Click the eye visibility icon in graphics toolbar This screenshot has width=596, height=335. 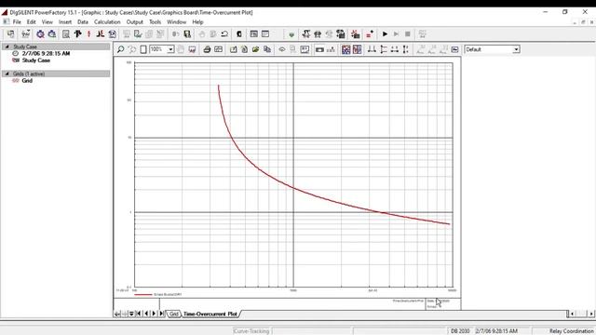[x=281, y=49]
